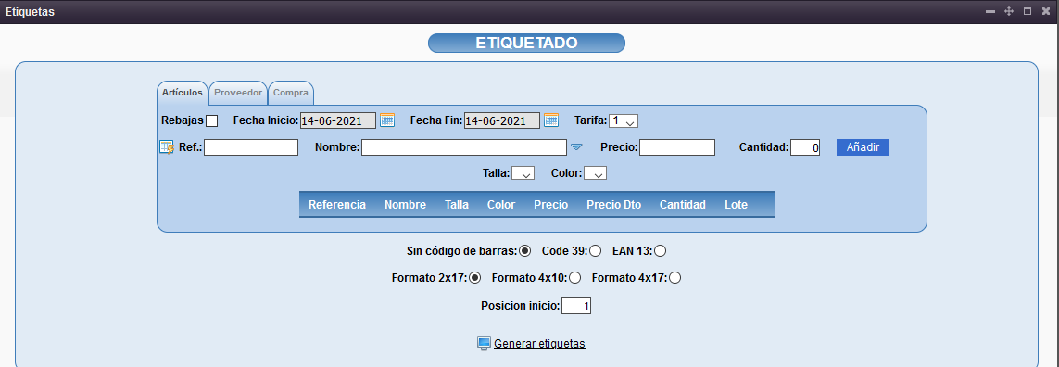Click the Posicion inicio field
Screen dimensions: 1059x367
(x=576, y=306)
